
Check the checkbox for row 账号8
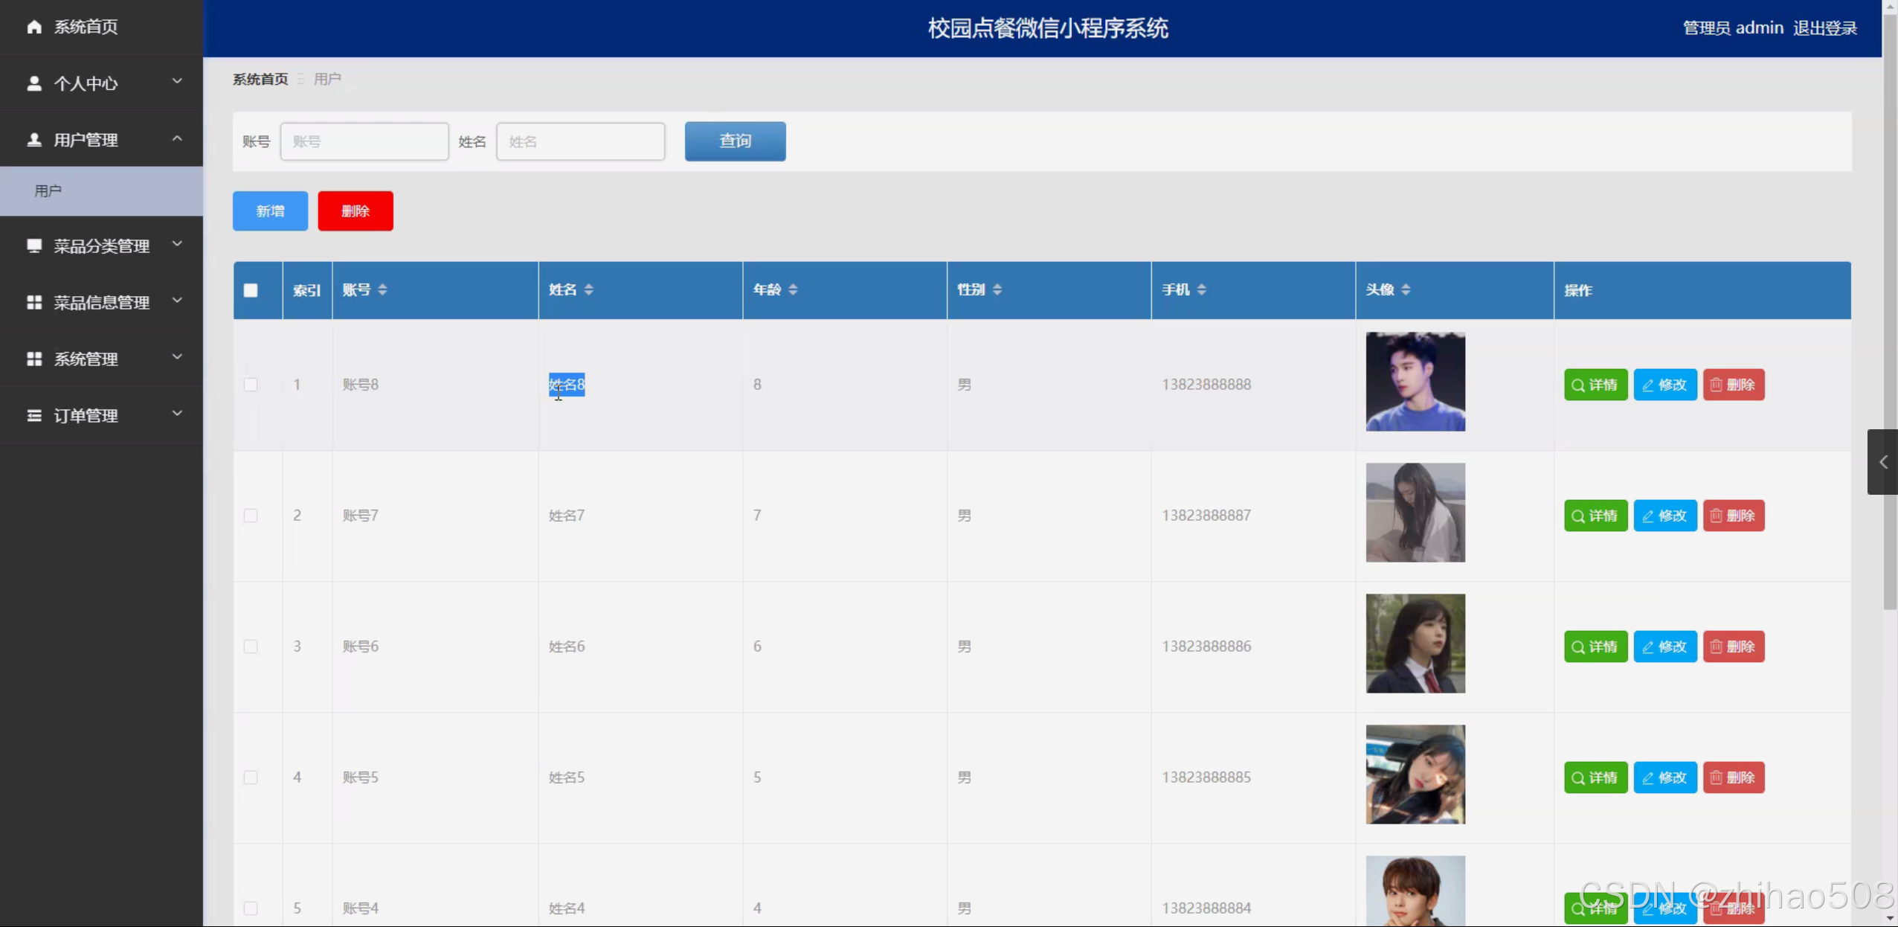tap(251, 385)
